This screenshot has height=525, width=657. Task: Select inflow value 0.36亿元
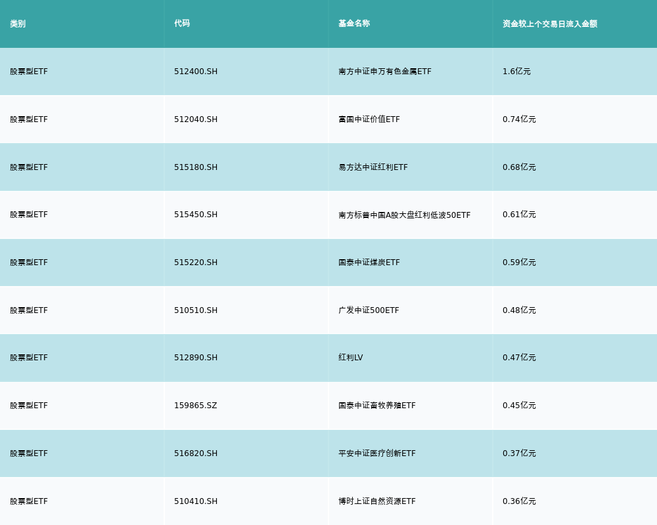[519, 501]
